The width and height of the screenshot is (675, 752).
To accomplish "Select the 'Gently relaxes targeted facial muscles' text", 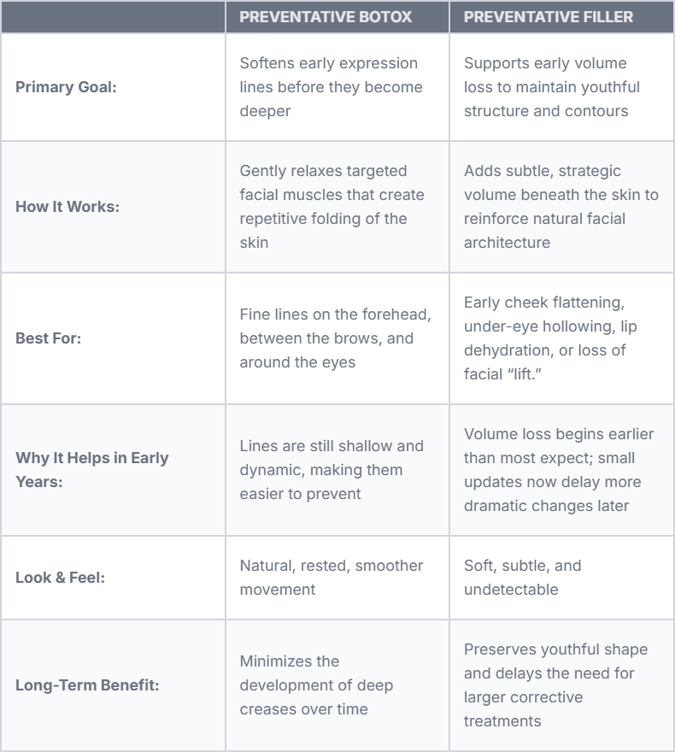I will [x=332, y=207].
